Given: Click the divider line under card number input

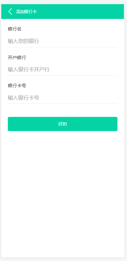Looking at the screenshot, I should [63, 104].
